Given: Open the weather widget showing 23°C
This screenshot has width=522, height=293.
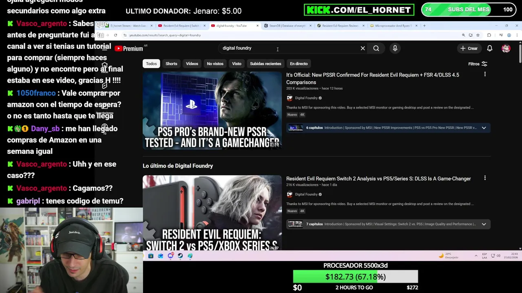Looking at the screenshot, I should click(x=449, y=256).
